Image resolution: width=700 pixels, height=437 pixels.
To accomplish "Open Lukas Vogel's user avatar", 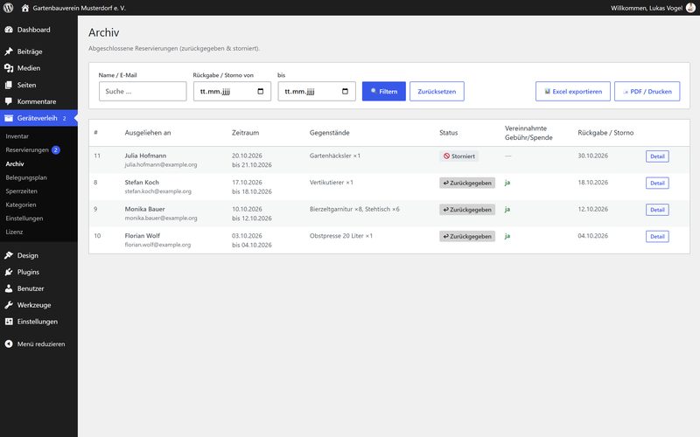I will (x=690, y=8).
